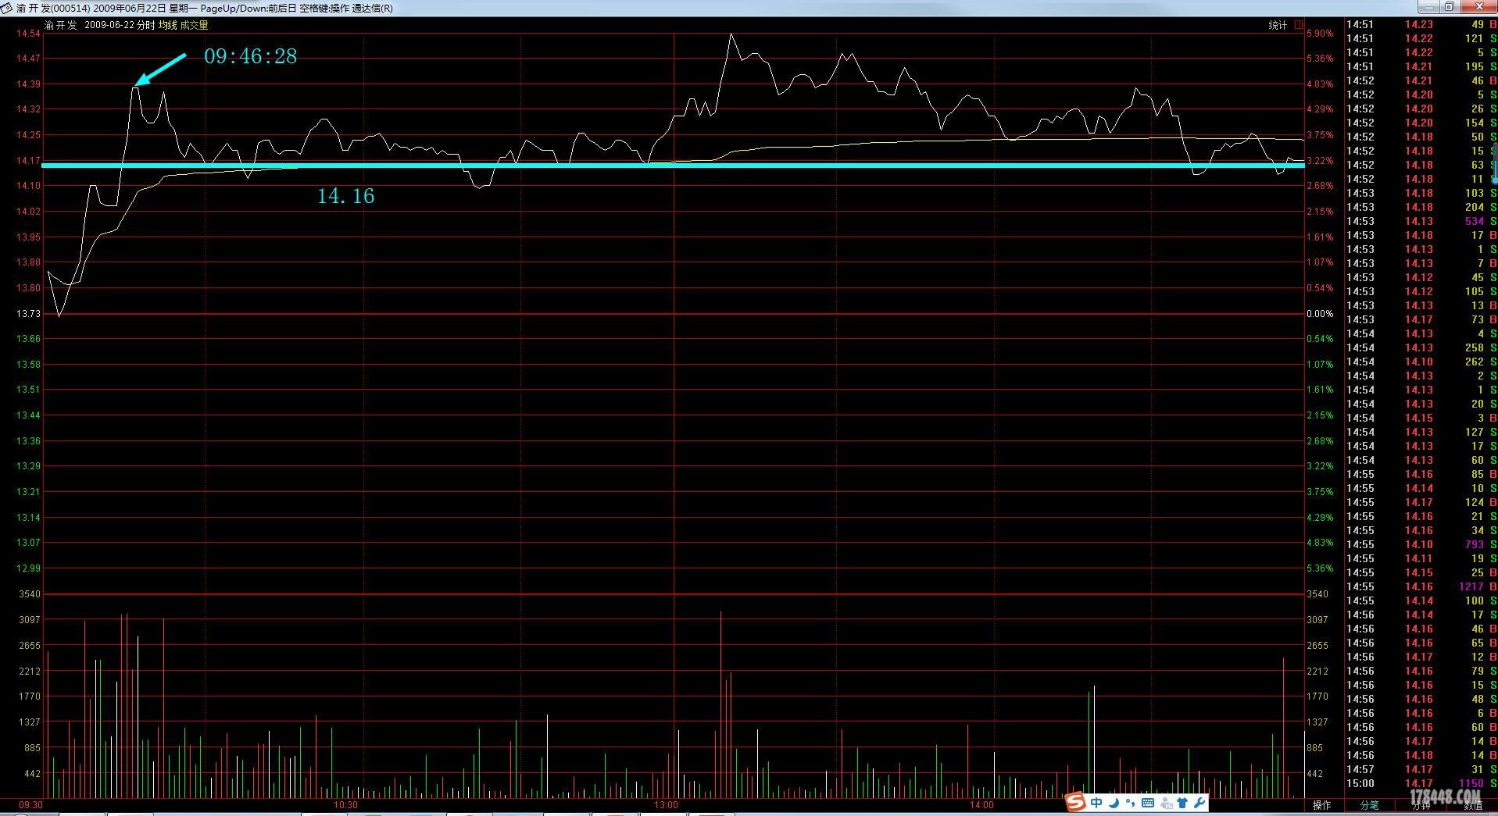Click the 13:00 time axis label
1498x816 pixels.
(x=667, y=804)
